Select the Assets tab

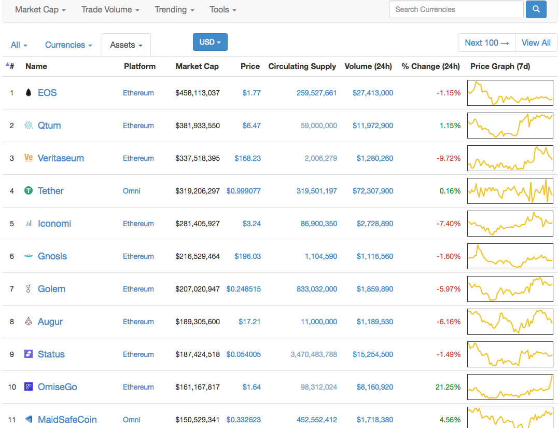pyautogui.click(x=126, y=45)
